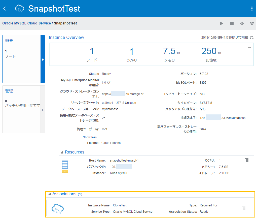Open the CloneTest instance link

click(x=120, y=205)
